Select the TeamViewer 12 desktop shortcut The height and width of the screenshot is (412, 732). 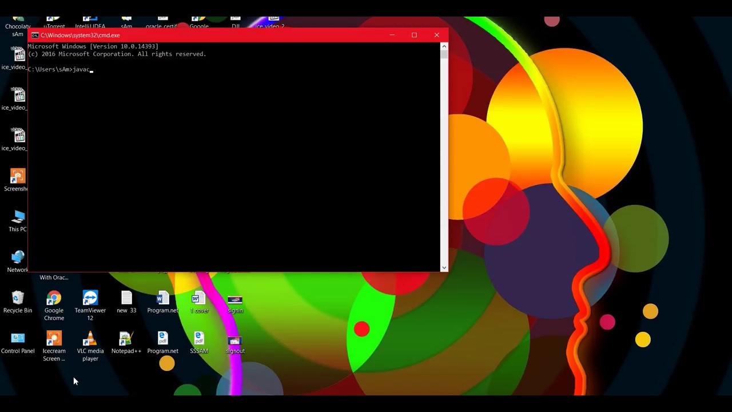tap(90, 306)
